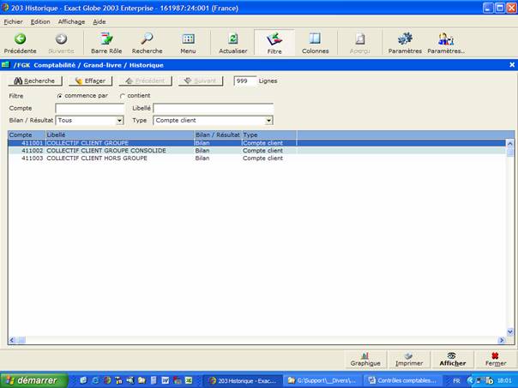Click the Recherche magnifier toolbar icon
The width and height of the screenshot is (518, 388).
click(147, 39)
